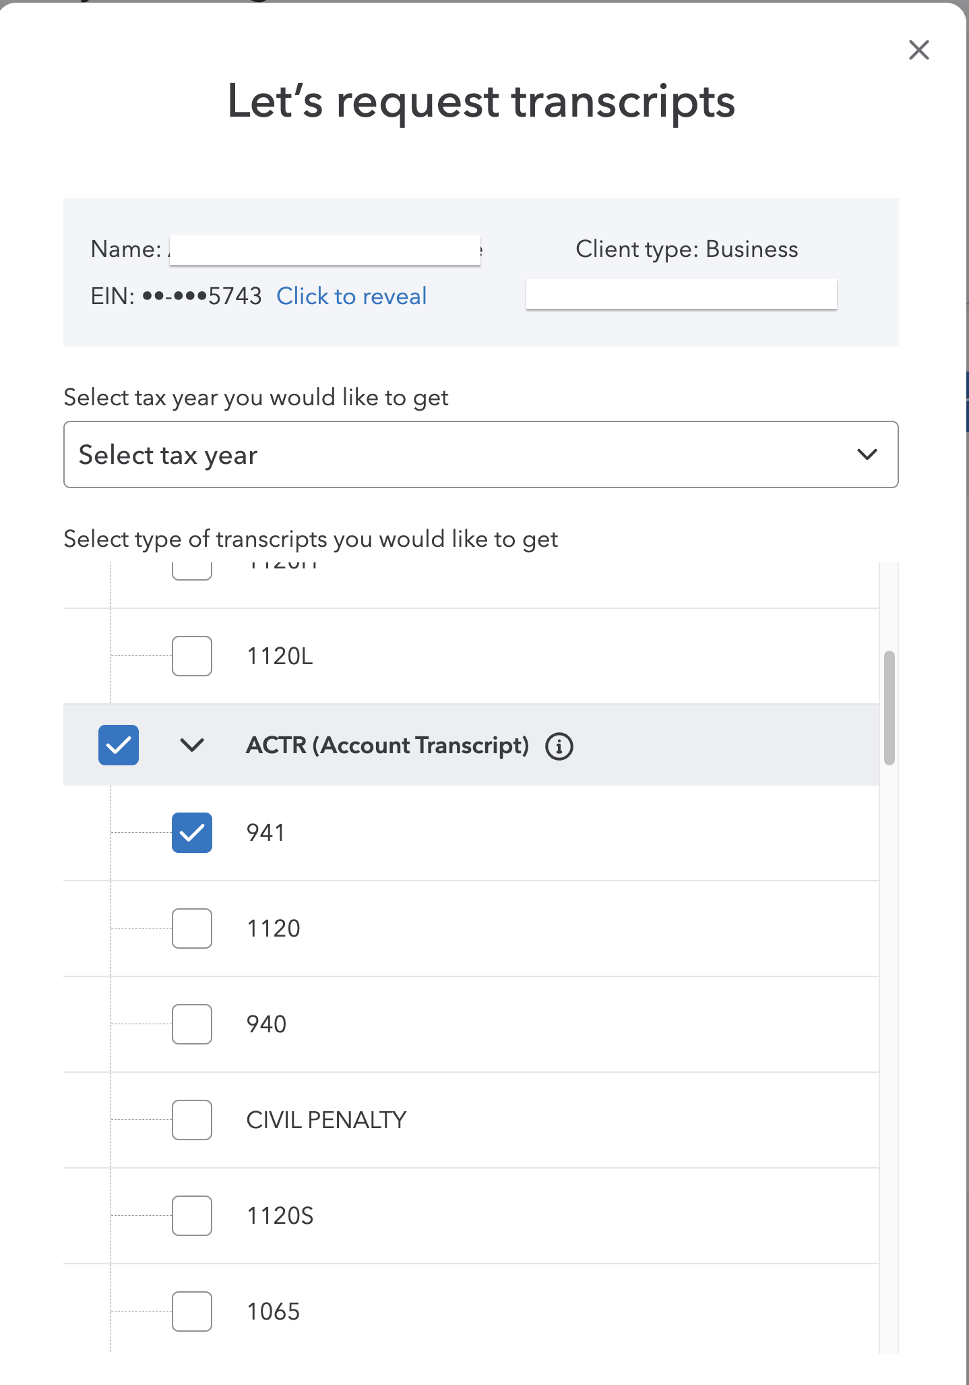
Task: Select the 1120S transcript checkbox
Action: click(192, 1216)
